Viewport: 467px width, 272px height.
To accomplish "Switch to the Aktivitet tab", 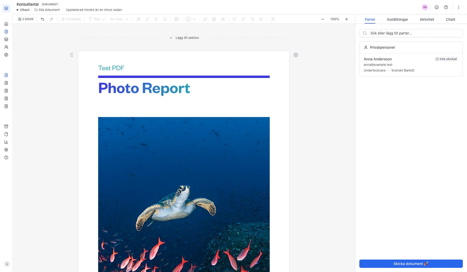I will [x=427, y=19].
